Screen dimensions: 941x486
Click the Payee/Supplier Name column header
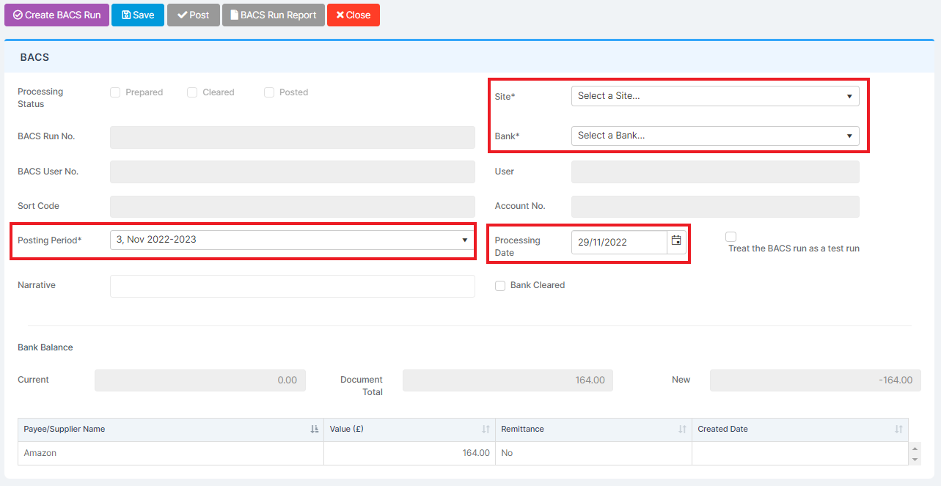[x=171, y=430]
